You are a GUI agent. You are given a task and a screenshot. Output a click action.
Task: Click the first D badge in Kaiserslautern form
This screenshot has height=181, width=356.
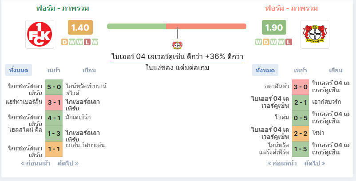click(x=64, y=42)
